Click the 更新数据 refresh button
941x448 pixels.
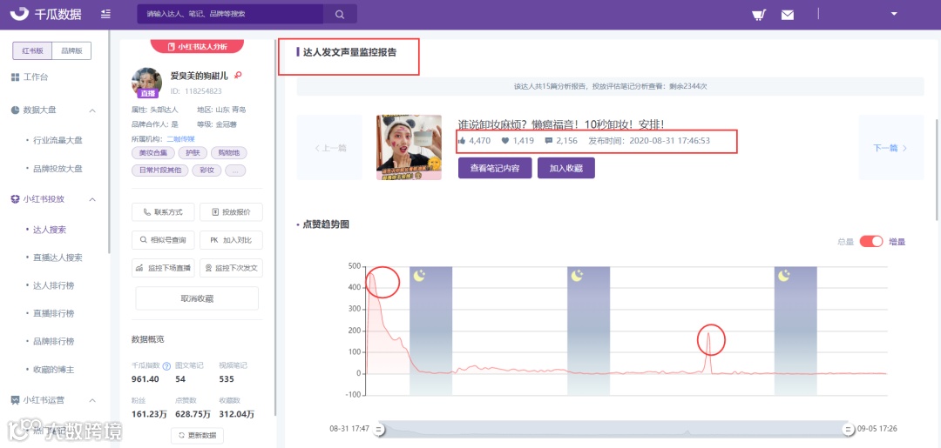198,435
